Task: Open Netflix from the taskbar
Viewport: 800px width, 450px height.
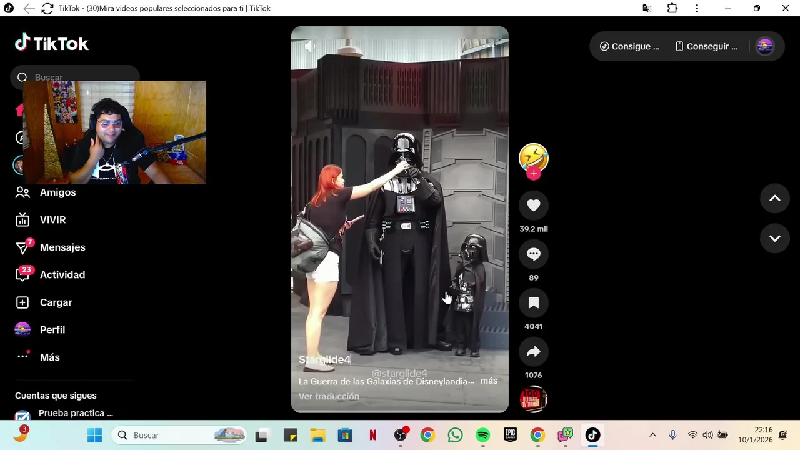Action: pyautogui.click(x=372, y=435)
